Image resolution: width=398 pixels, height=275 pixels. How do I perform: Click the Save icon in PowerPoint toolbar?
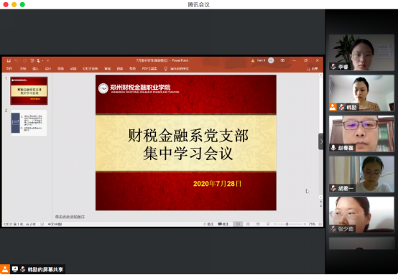tap(9, 60)
